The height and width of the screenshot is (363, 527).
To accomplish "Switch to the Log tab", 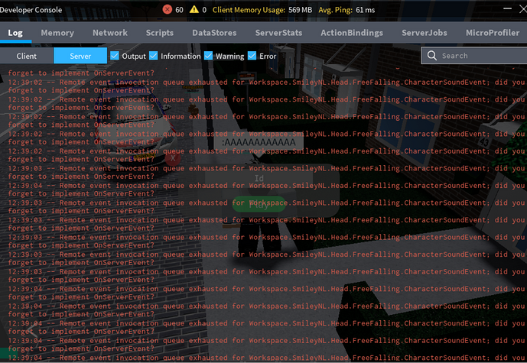I will [x=15, y=33].
